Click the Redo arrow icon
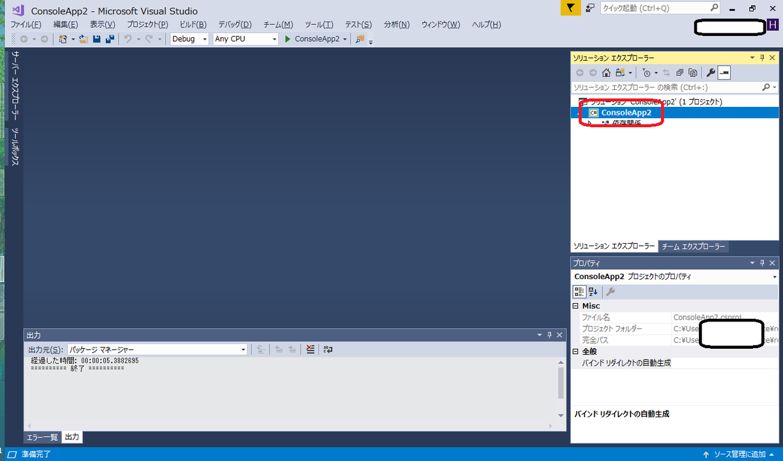Screen dimensions: 783x461 (149, 39)
